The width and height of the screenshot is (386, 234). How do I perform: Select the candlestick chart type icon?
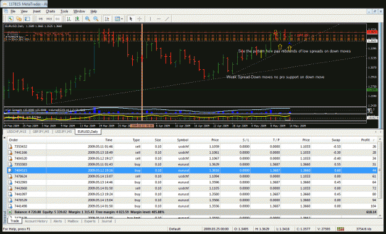click(x=77, y=19)
